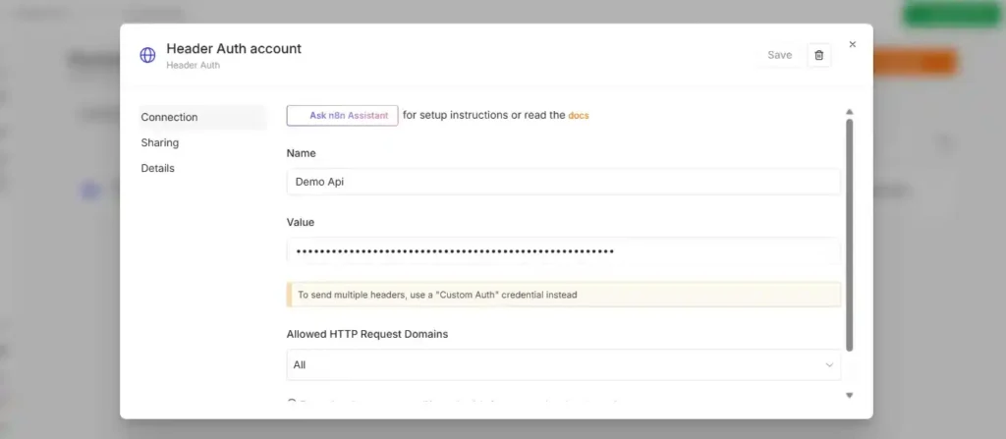Click the globe icon beside Header Auth account
Image resolution: width=1006 pixels, height=439 pixels.
tap(147, 55)
